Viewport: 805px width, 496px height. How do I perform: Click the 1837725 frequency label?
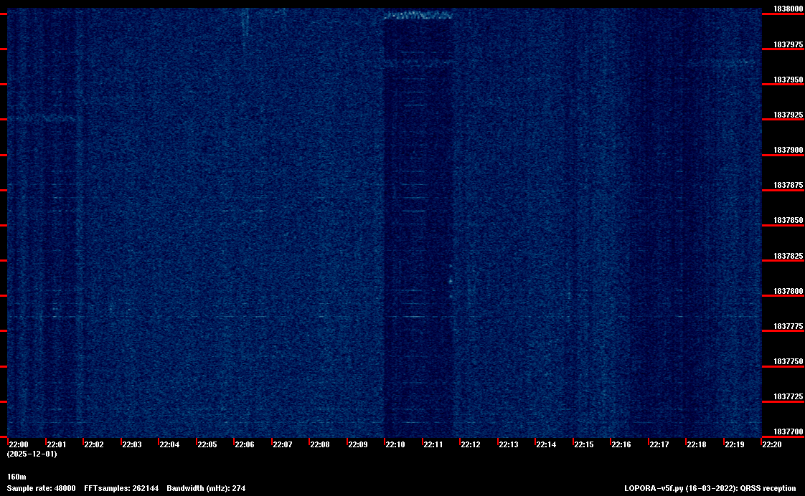point(788,397)
